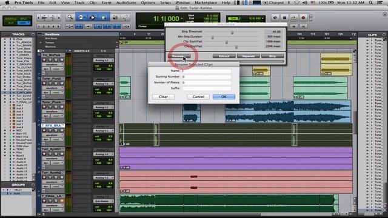Click audio waveform zoom icon
The image size is (388, 218).
(44, 18)
